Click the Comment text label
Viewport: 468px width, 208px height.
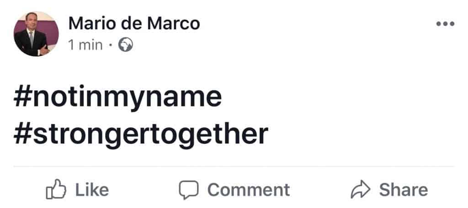[x=249, y=190]
